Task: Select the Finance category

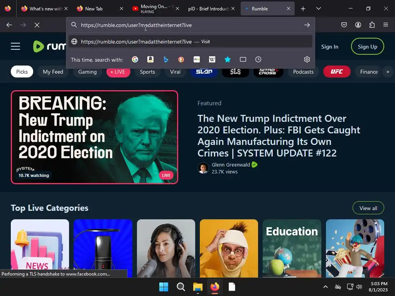Action: tap(369, 72)
